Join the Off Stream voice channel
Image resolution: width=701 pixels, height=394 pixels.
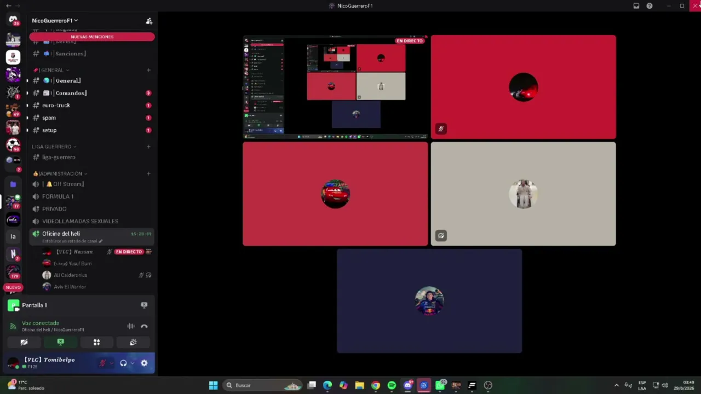pos(92,184)
